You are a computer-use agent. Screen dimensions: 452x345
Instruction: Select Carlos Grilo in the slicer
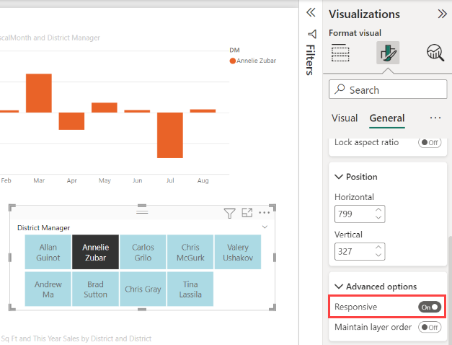(143, 252)
